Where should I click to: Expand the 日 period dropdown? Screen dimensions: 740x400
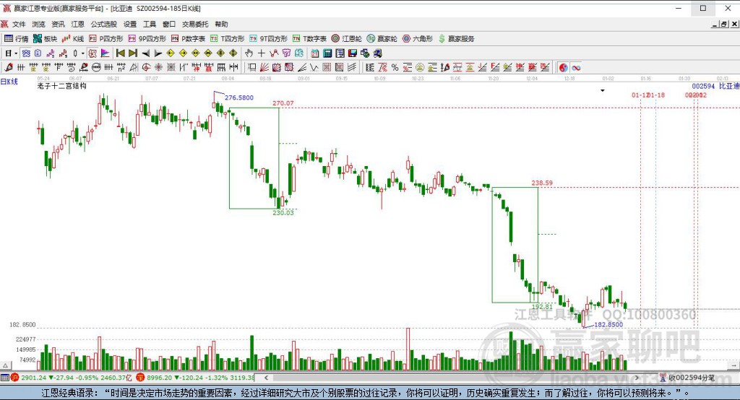click(16, 53)
